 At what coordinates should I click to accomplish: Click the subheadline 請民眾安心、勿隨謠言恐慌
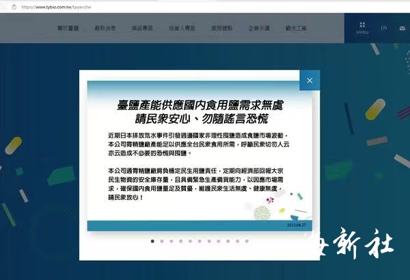pos(202,119)
